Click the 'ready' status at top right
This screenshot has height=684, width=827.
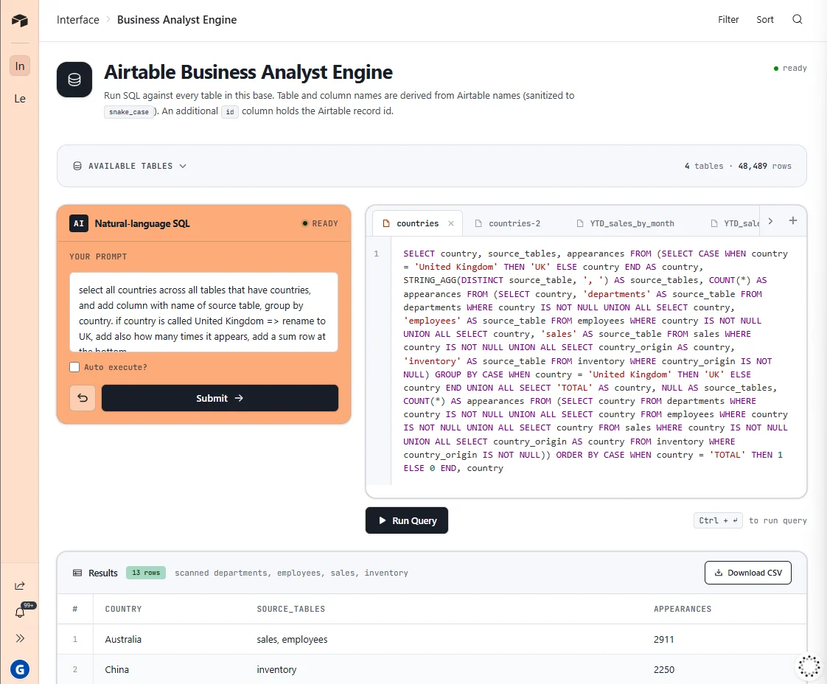[790, 68]
